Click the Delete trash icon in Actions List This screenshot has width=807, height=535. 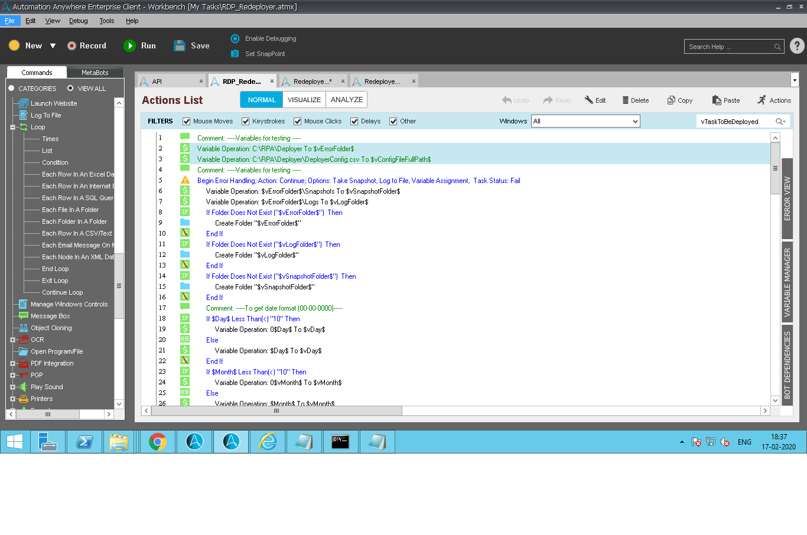(x=625, y=100)
